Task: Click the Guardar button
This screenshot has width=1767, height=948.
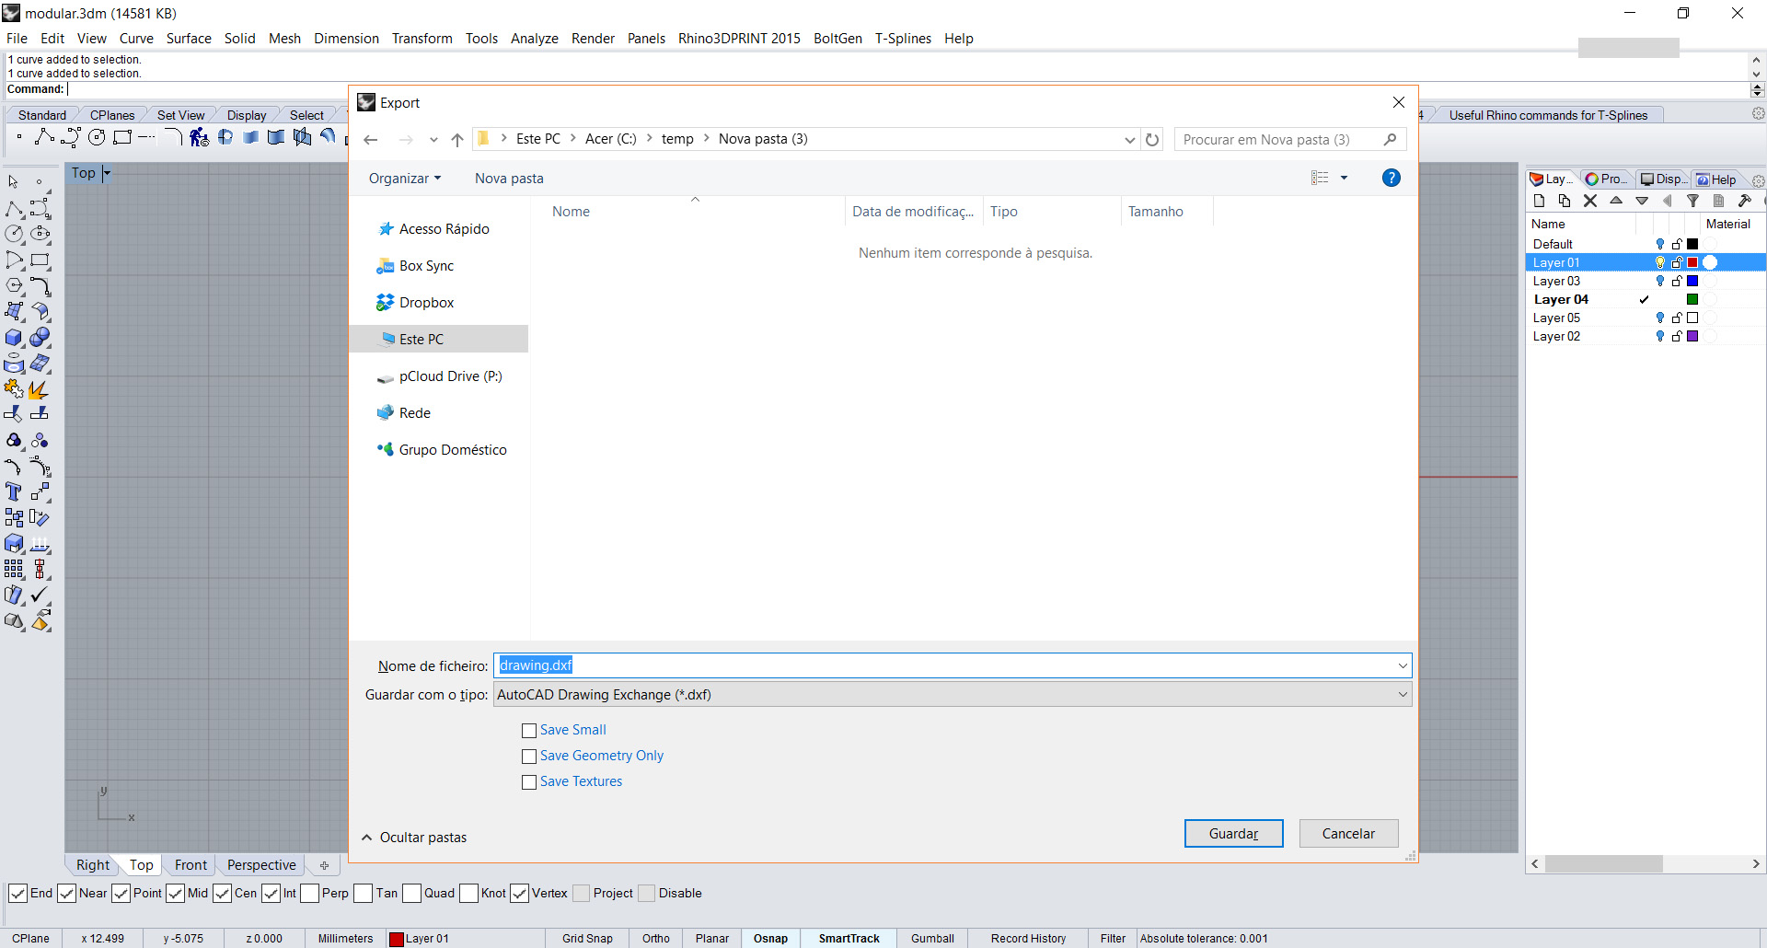Action: [x=1233, y=834]
